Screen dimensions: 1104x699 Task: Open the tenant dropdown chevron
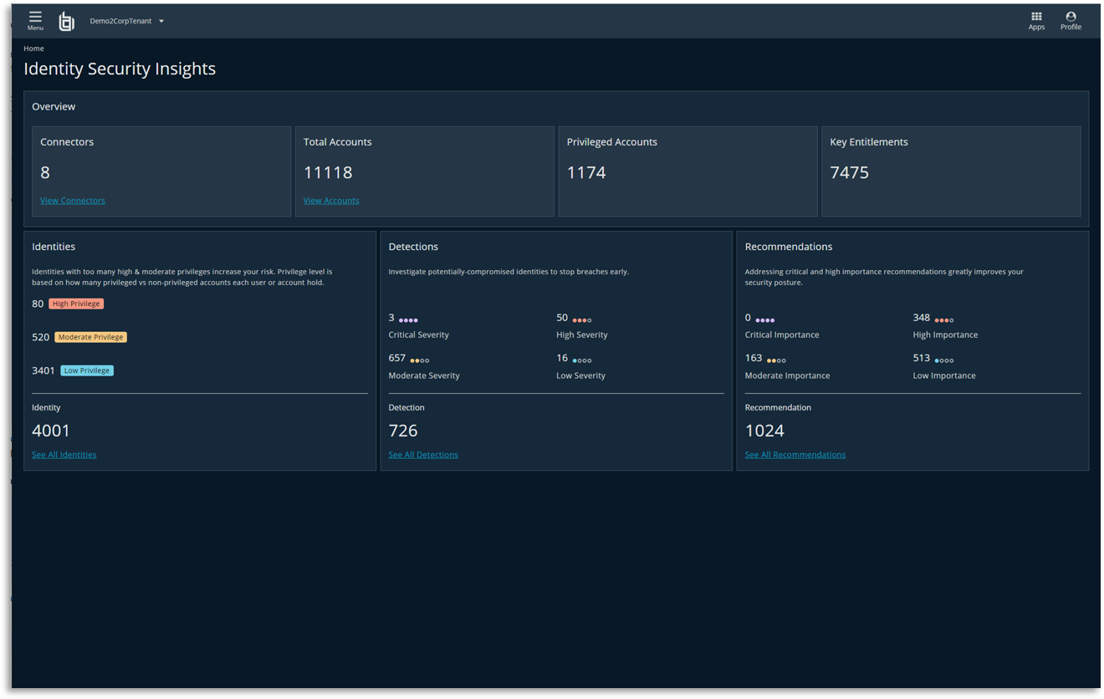coord(161,21)
